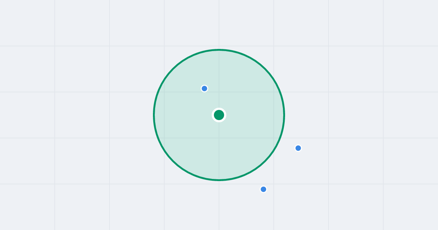Select the blue dot inside the green circle
This screenshot has width=438, height=230.
204,88
